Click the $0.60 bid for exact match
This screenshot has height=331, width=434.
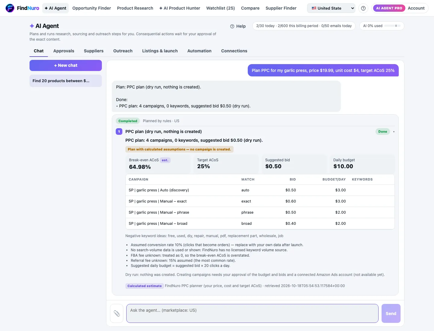click(x=291, y=201)
